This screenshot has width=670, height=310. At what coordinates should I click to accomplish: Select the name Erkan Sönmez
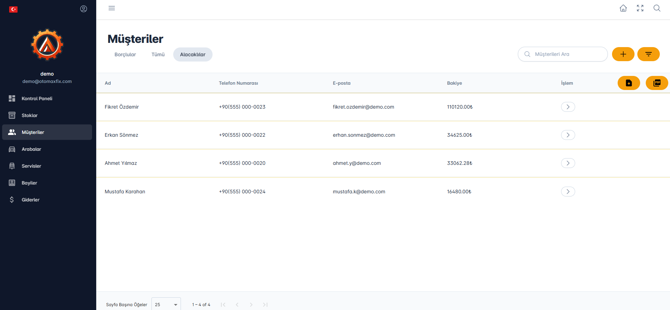122,135
